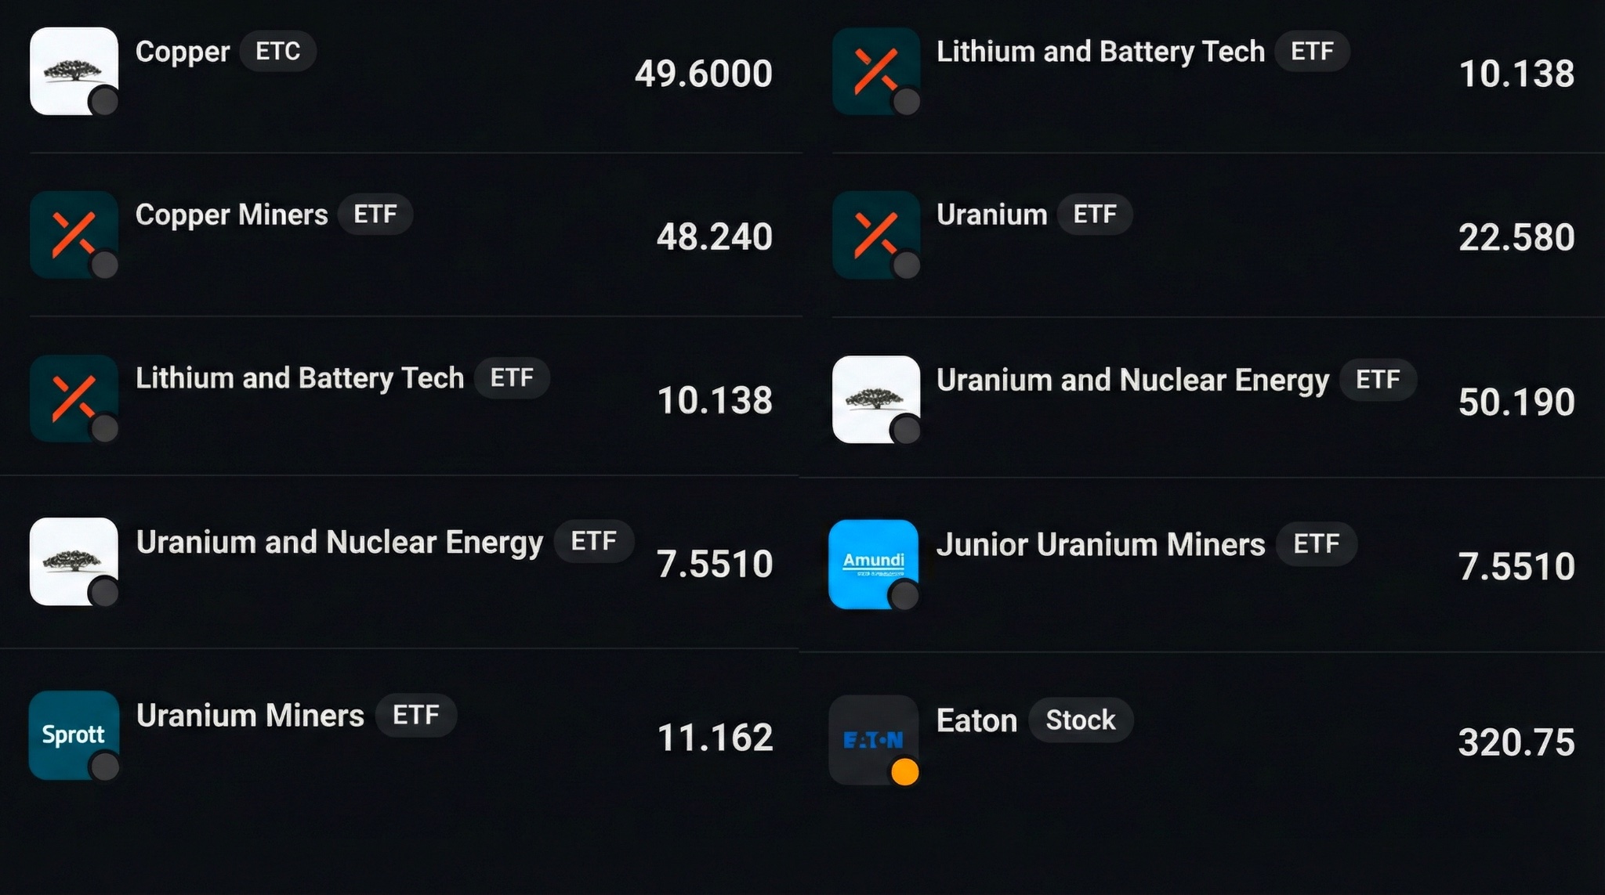The image size is (1605, 895).
Task: Click the ETC badge next to Copper
Action: pyautogui.click(x=277, y=52)
